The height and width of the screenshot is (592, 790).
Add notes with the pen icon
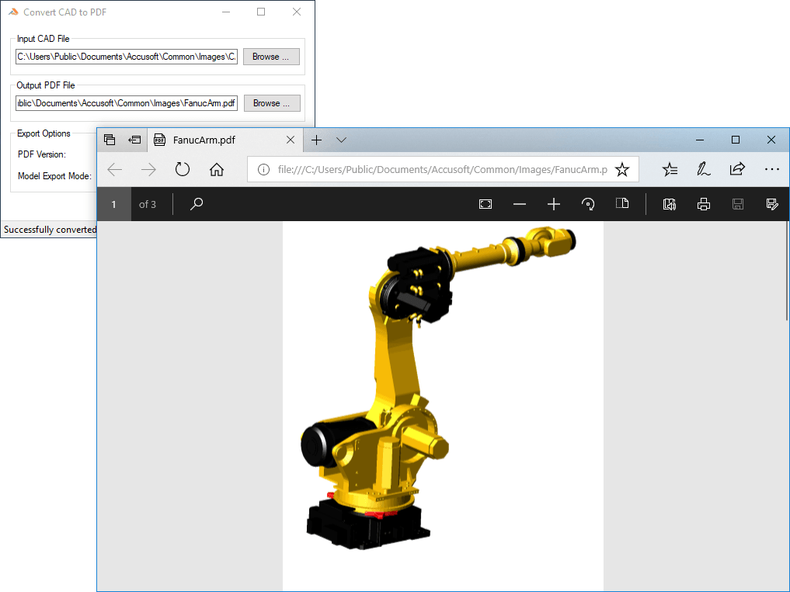[x=703, y=169]
